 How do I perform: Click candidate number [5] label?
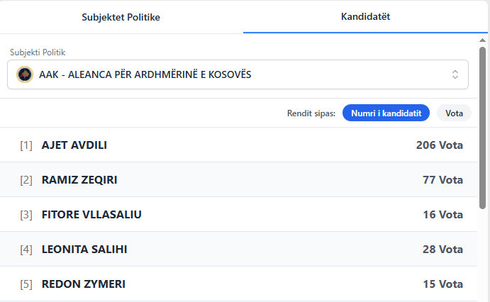coord(26,284)
